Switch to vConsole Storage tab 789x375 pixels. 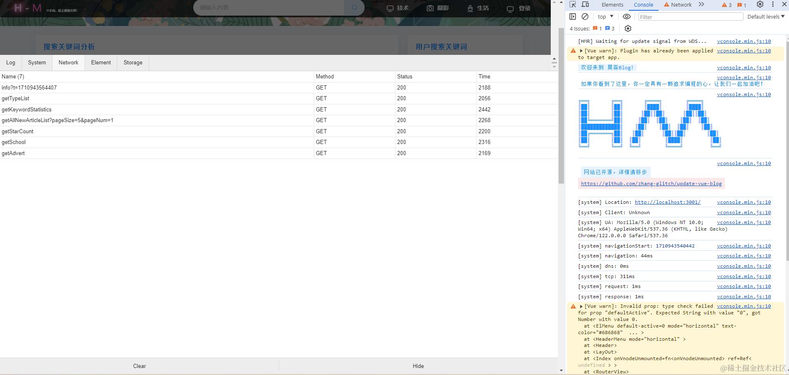click(133, 63)
